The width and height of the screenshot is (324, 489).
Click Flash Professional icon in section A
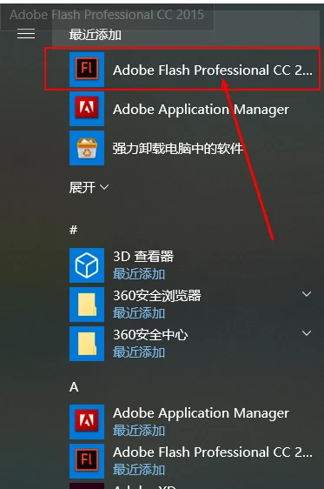(x=87, y=461)
